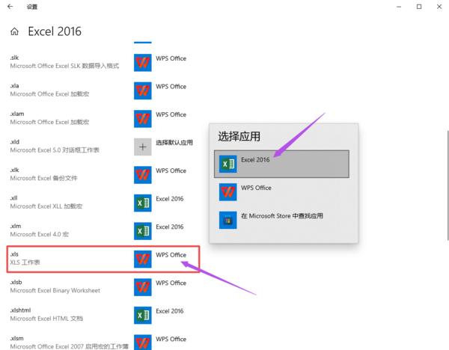Click Excel 2016 label for .xll
This screenshot has height=350, width=449.
pyautogui.click(x=170, y=199)
